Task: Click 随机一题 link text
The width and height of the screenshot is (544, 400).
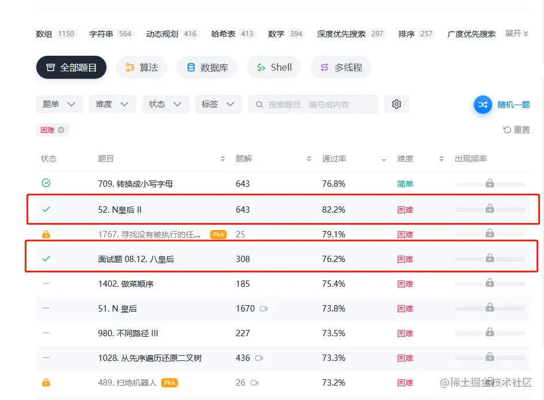Action: [x=514, y=104]
